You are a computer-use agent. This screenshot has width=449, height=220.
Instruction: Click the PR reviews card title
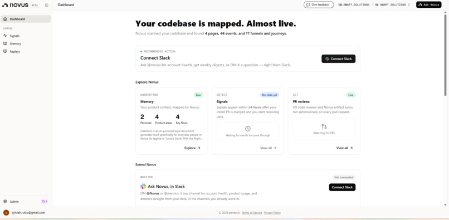click(301, 102)
